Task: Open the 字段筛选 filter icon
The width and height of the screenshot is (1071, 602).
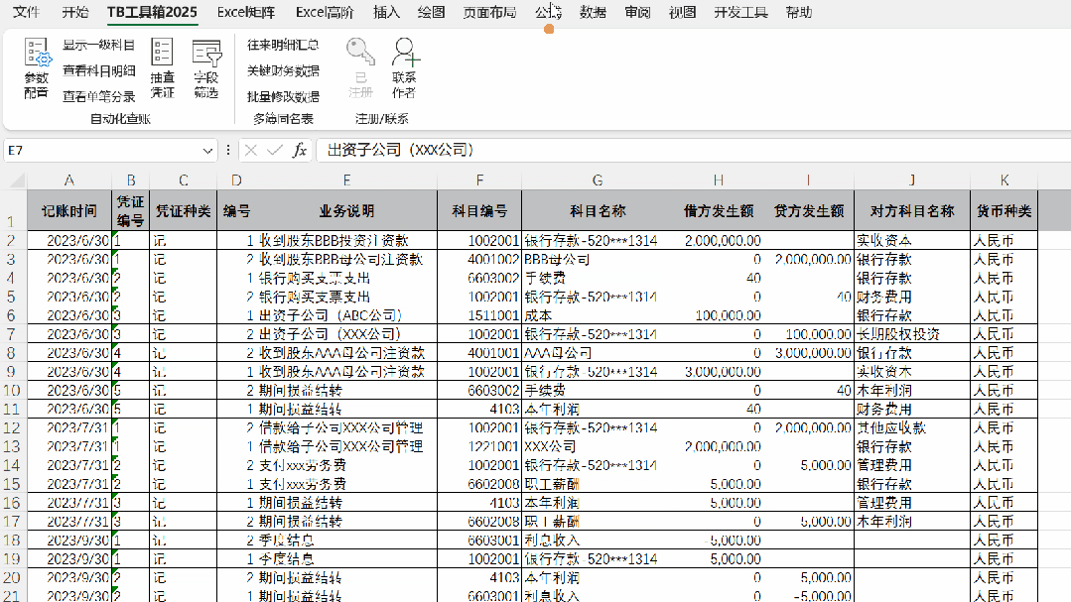Action: click(x=206, y=53)
